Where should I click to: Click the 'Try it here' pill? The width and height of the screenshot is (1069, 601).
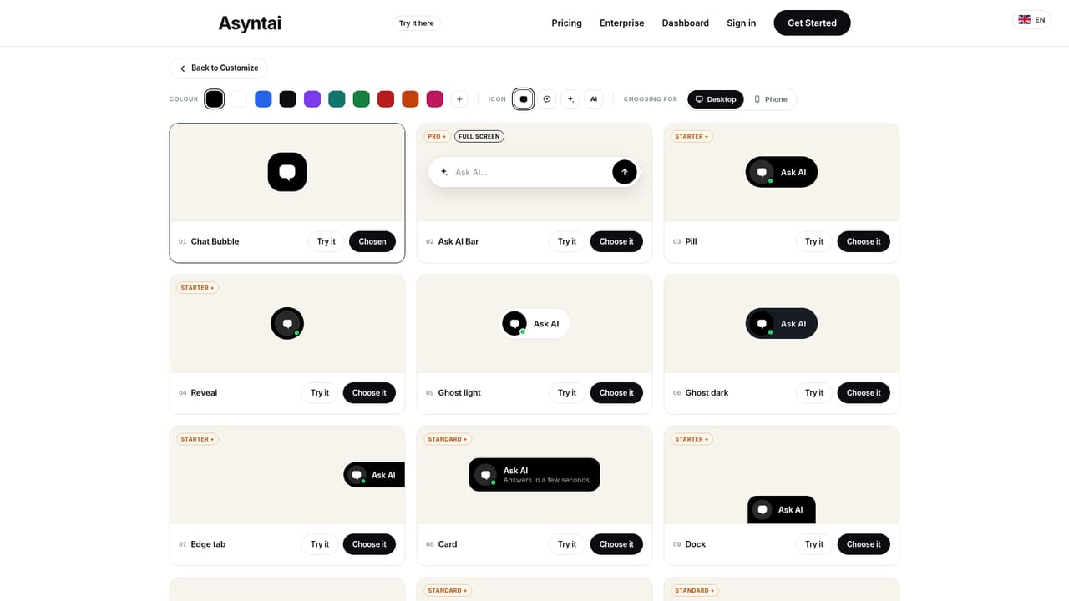click(x=416, y=23)
